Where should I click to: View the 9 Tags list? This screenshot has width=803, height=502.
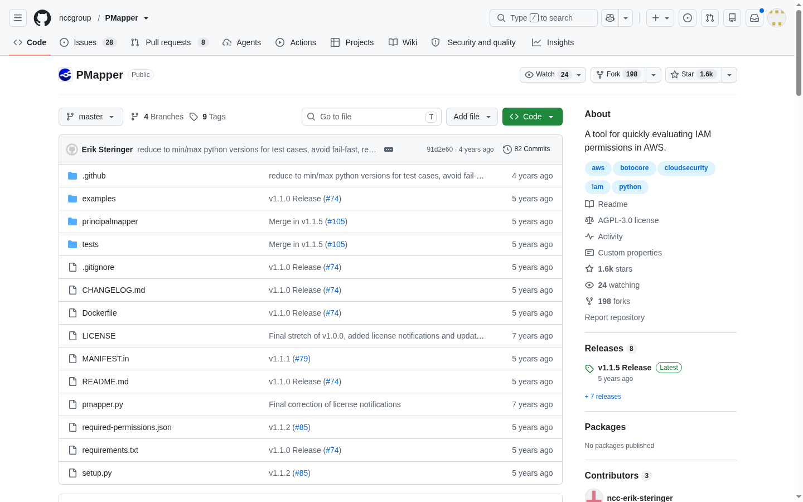[x=207, y=117]
